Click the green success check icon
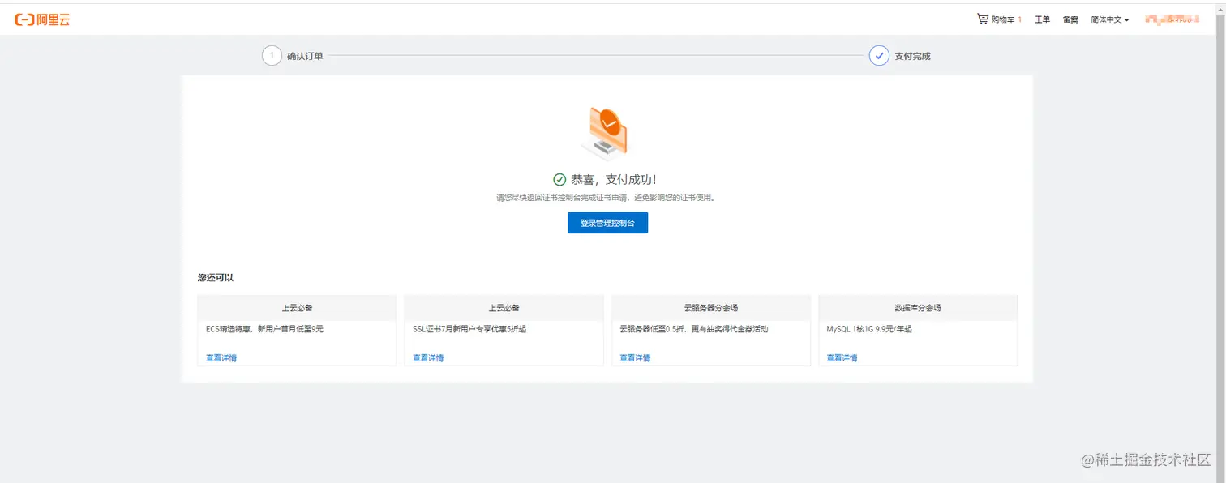 (559, 180)
